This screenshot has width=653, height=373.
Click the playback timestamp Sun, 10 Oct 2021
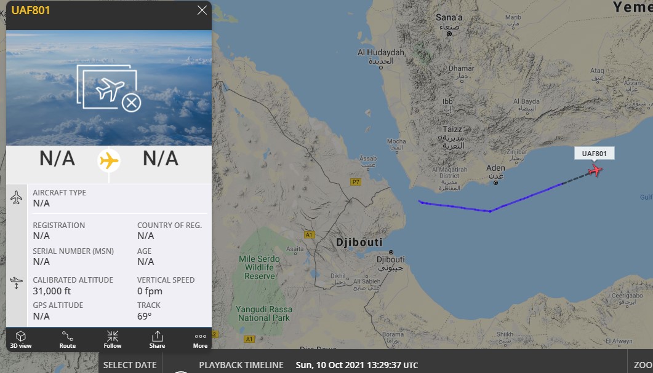(356, 364)
